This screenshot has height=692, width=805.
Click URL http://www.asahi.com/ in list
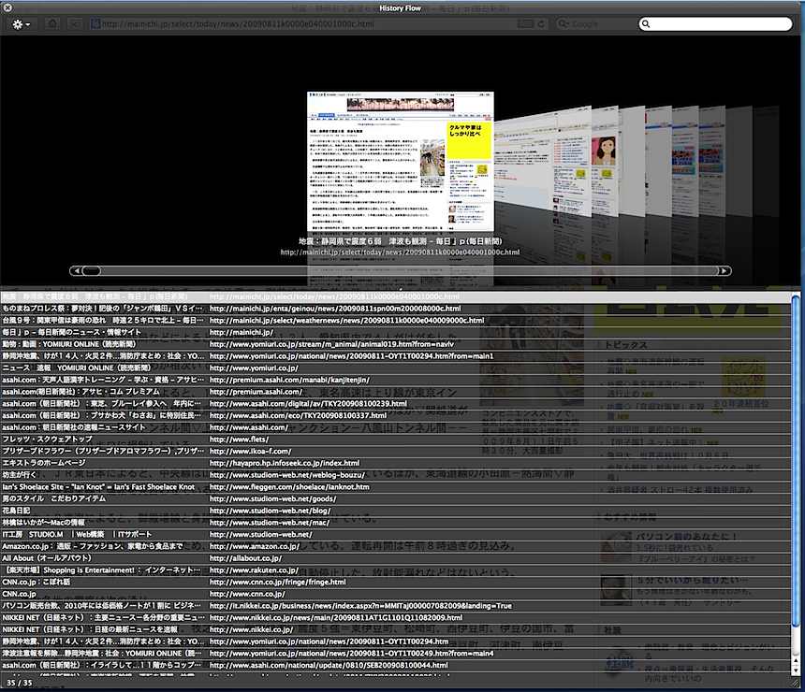248,427
